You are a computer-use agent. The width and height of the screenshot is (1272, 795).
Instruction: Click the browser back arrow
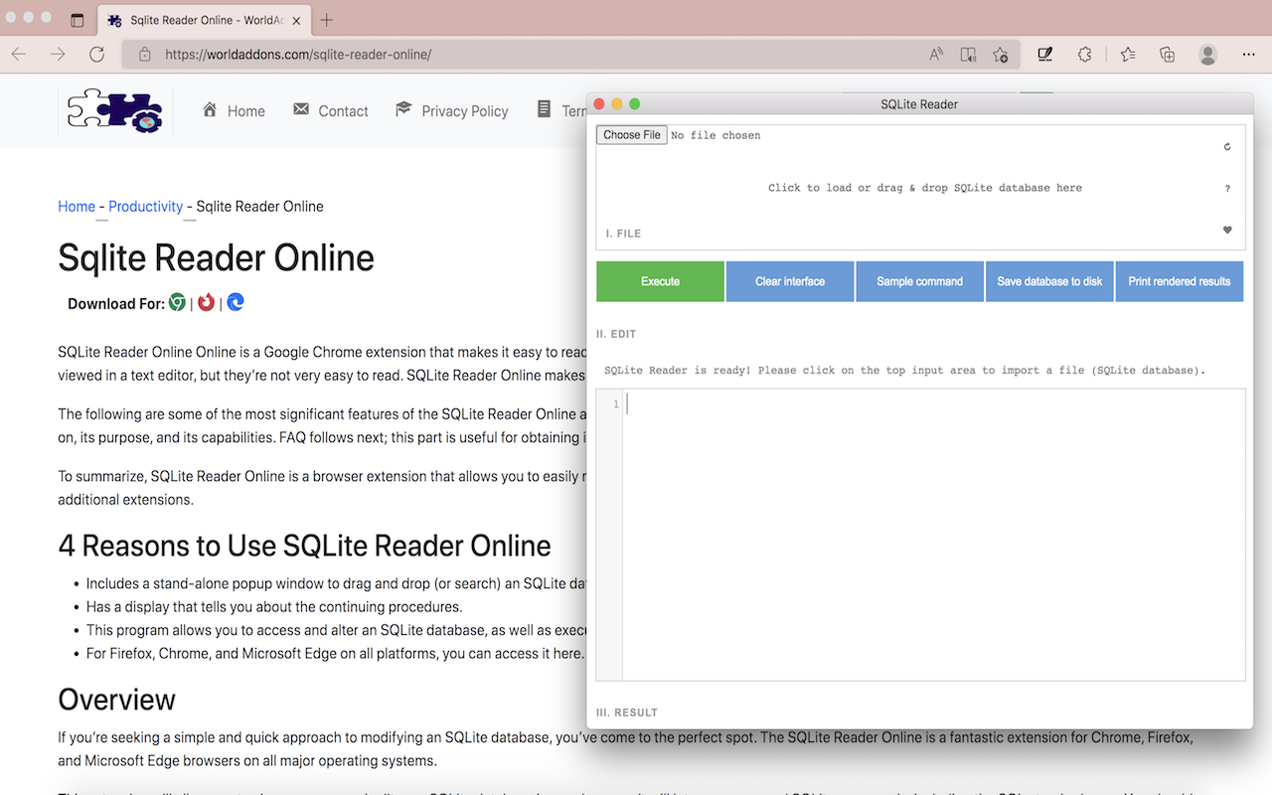tap(19, 55)
